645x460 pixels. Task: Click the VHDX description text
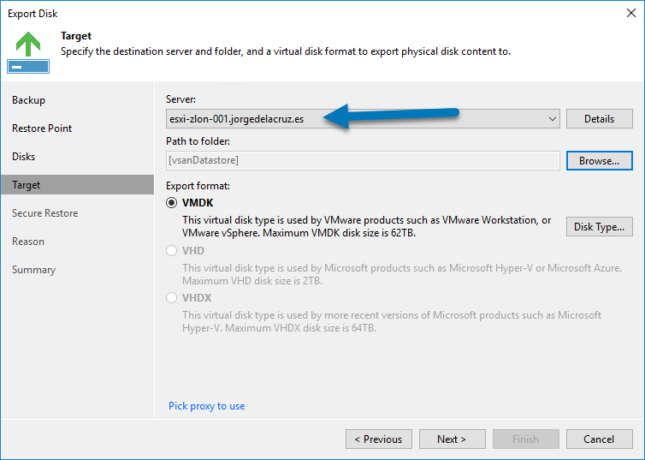click(392, 321)
